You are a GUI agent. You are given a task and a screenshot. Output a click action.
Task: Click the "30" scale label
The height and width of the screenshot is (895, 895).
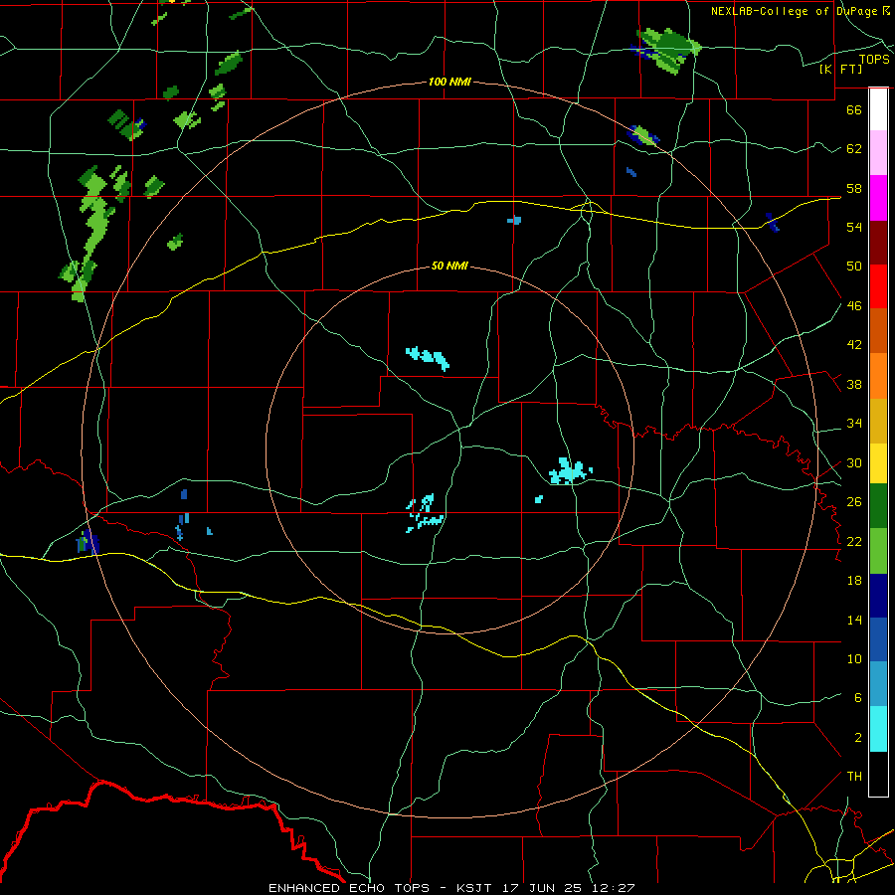(x=854, y=462)
